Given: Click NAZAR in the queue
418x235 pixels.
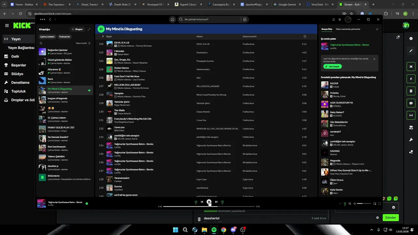Looking at the screenshot, I should 334,84.
